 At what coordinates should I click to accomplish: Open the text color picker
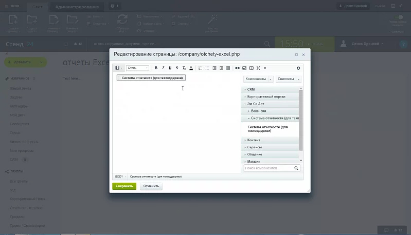(191, 68)
